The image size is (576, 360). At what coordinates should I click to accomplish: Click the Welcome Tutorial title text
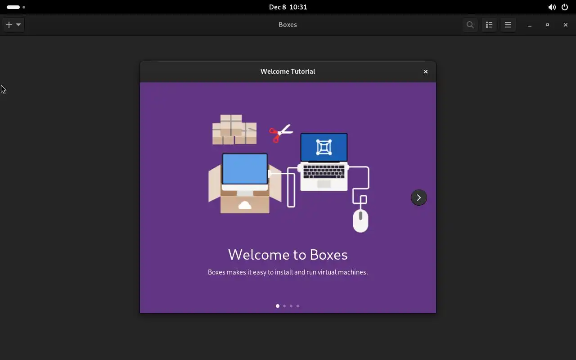[x=288, y=72]
